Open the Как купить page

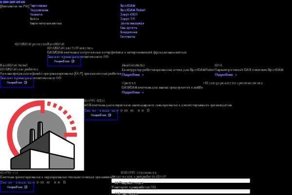(x=128, y=28)
